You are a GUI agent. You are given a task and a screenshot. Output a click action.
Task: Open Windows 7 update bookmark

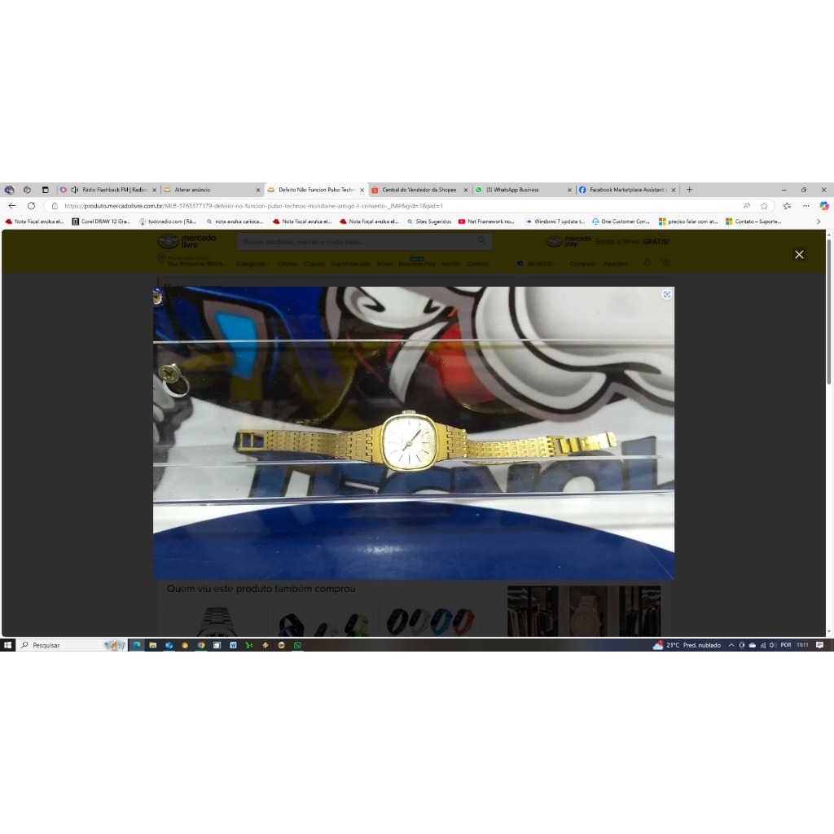[555, 222]
